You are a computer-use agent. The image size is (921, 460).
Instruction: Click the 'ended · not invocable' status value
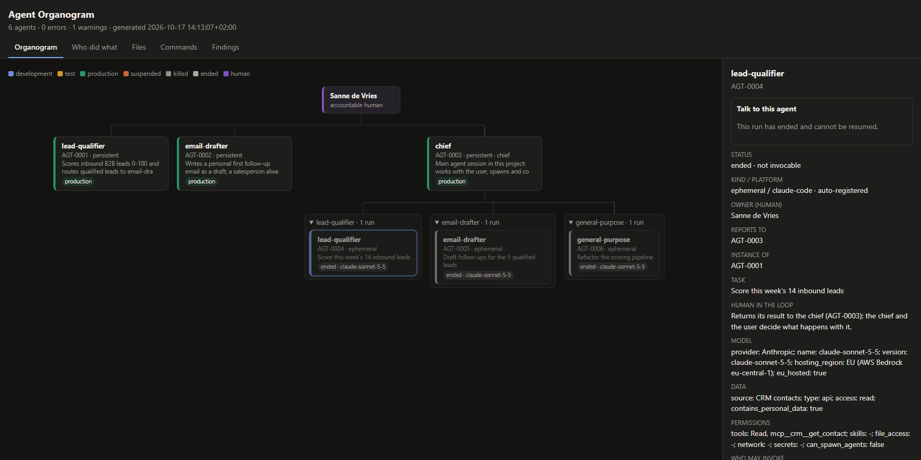point(766,165)
